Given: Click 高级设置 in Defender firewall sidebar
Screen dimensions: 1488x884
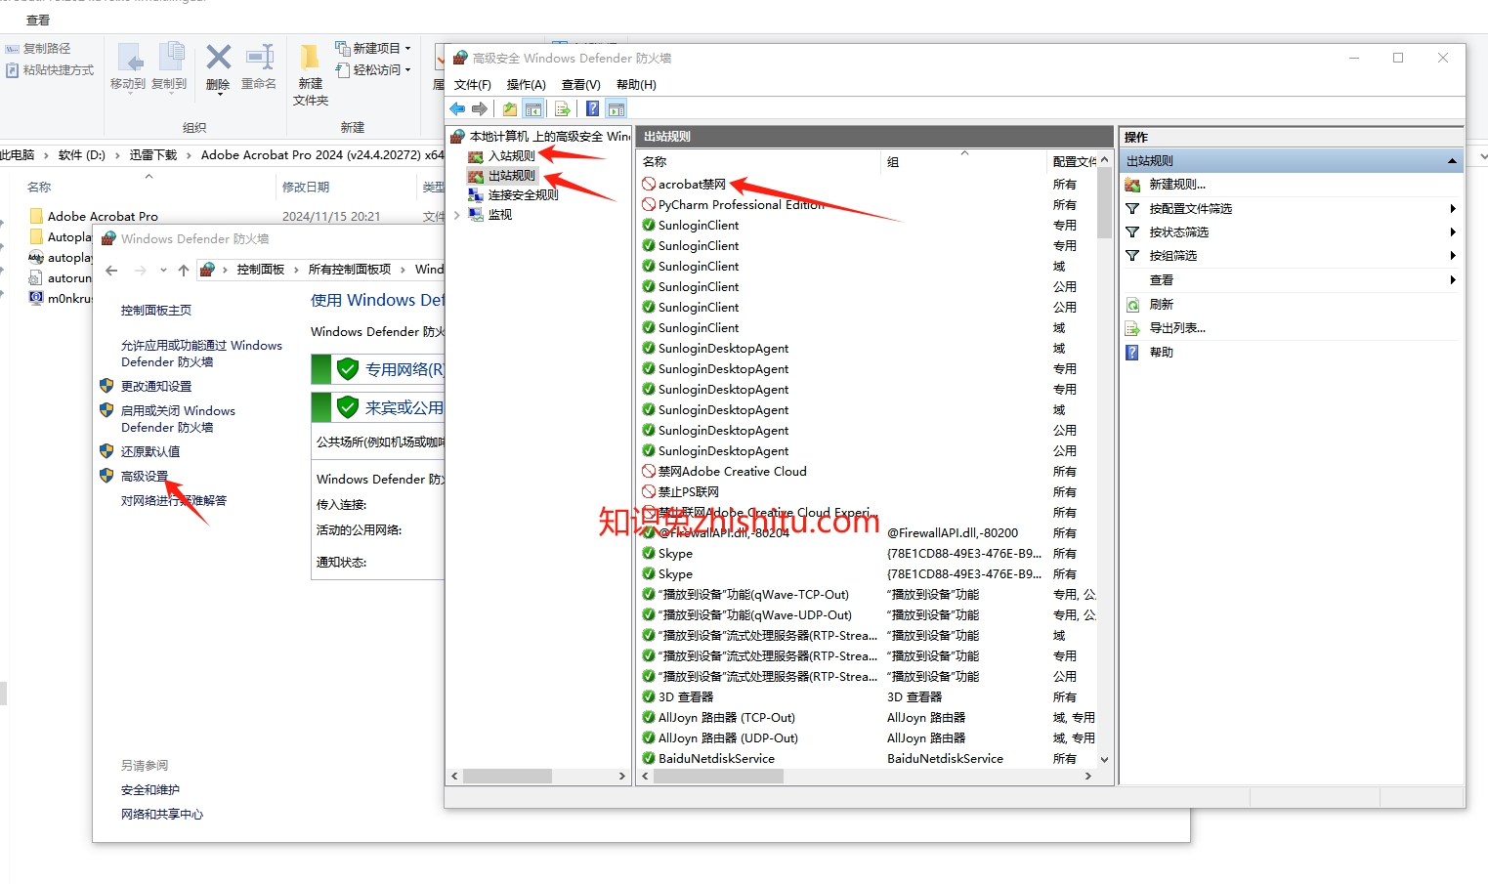Looking at the screenshot, I should tap(144, 477).
